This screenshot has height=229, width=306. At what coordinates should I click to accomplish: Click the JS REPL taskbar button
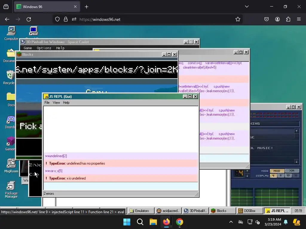pos(277,211)
